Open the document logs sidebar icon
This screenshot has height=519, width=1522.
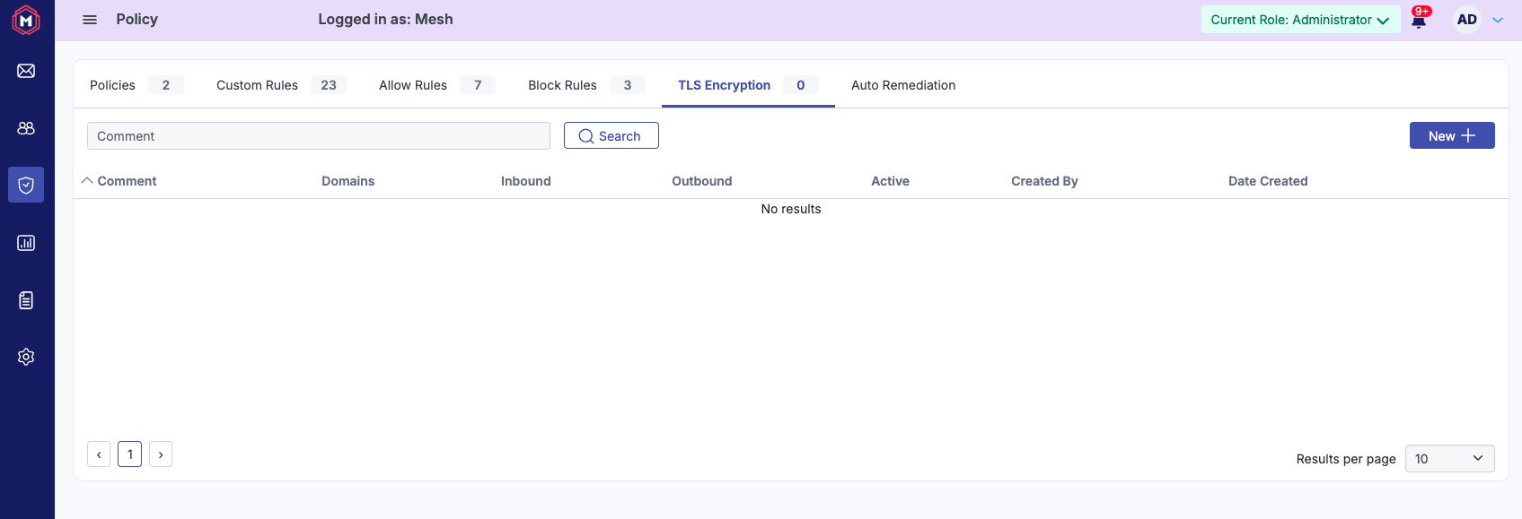click(26, 300)
